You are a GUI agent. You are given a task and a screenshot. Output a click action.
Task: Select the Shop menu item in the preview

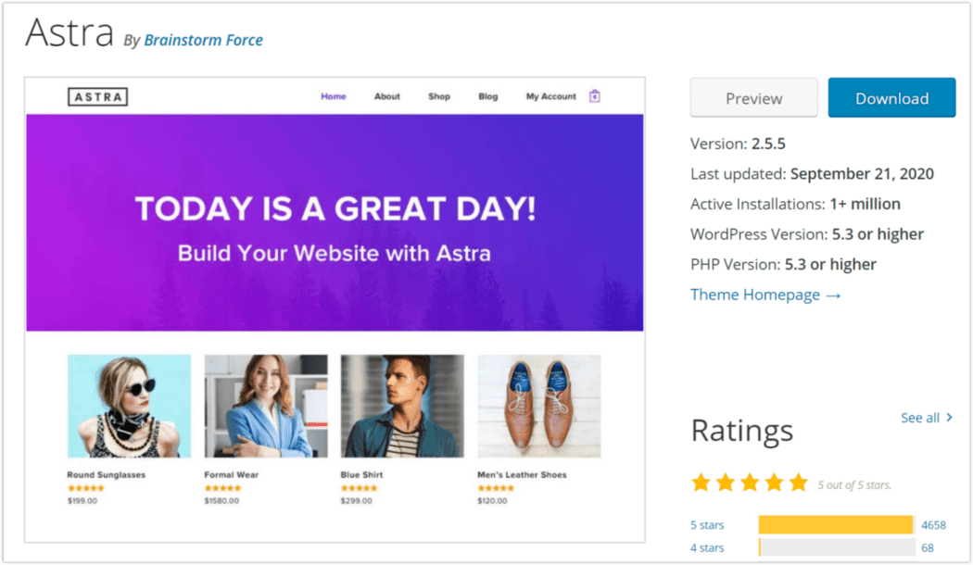click(x=438, y=95)
